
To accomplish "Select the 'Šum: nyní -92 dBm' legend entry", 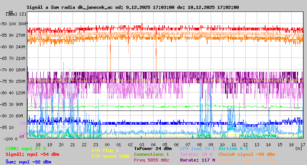I will pyautogui.click(x=28, y=162).
